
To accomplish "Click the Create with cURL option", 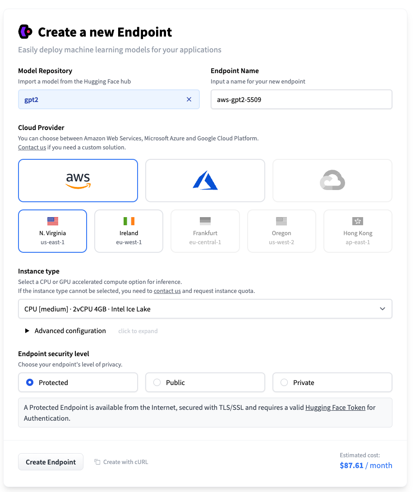I will pos(121,462).
